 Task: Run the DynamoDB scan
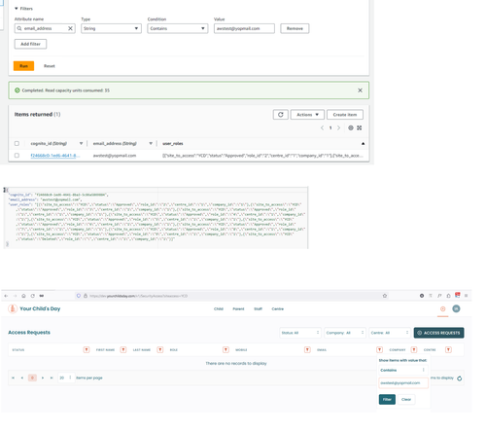coord(23,66)
